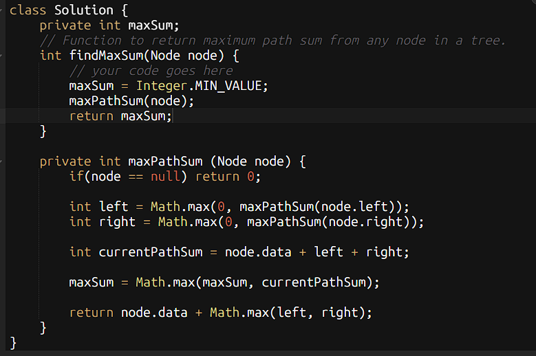Click "maxPathSum(node.right)" recursive call
Image resolution: width=536 pixels, height=356 pixels.
coord(329,222)
